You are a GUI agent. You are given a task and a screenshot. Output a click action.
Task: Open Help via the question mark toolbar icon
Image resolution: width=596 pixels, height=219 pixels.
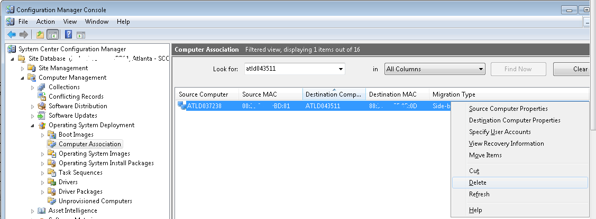tap(68, 34)
